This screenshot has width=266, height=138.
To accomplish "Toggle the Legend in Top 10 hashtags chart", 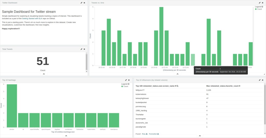I will coord(129,84).
